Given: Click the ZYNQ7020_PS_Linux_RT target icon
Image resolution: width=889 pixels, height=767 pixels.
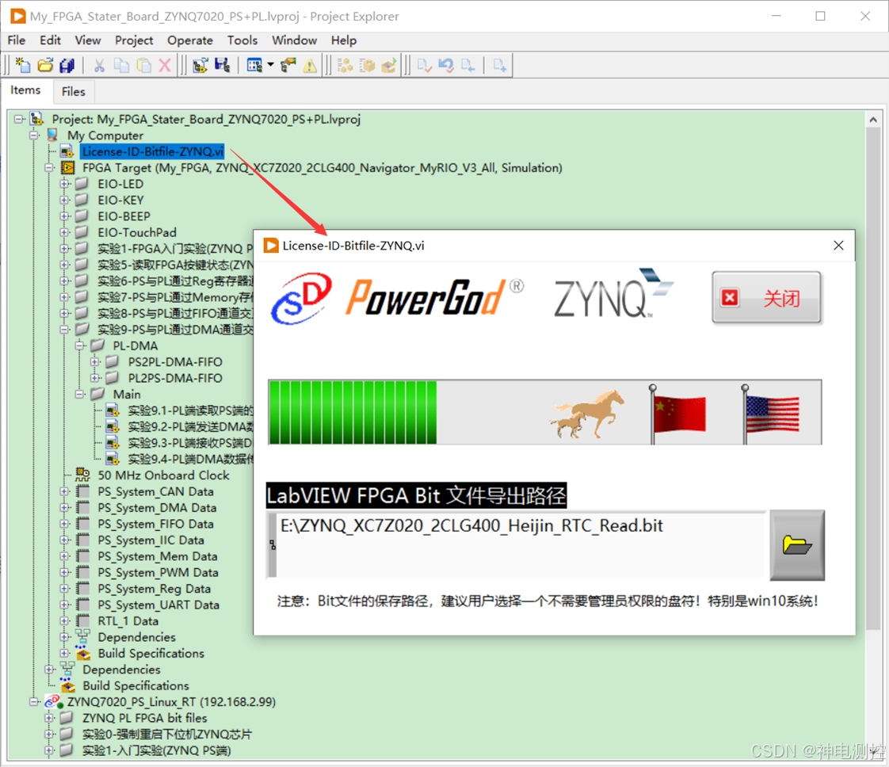Looking at the screenshot, I should pyautogui.click(x=53, y=702).
